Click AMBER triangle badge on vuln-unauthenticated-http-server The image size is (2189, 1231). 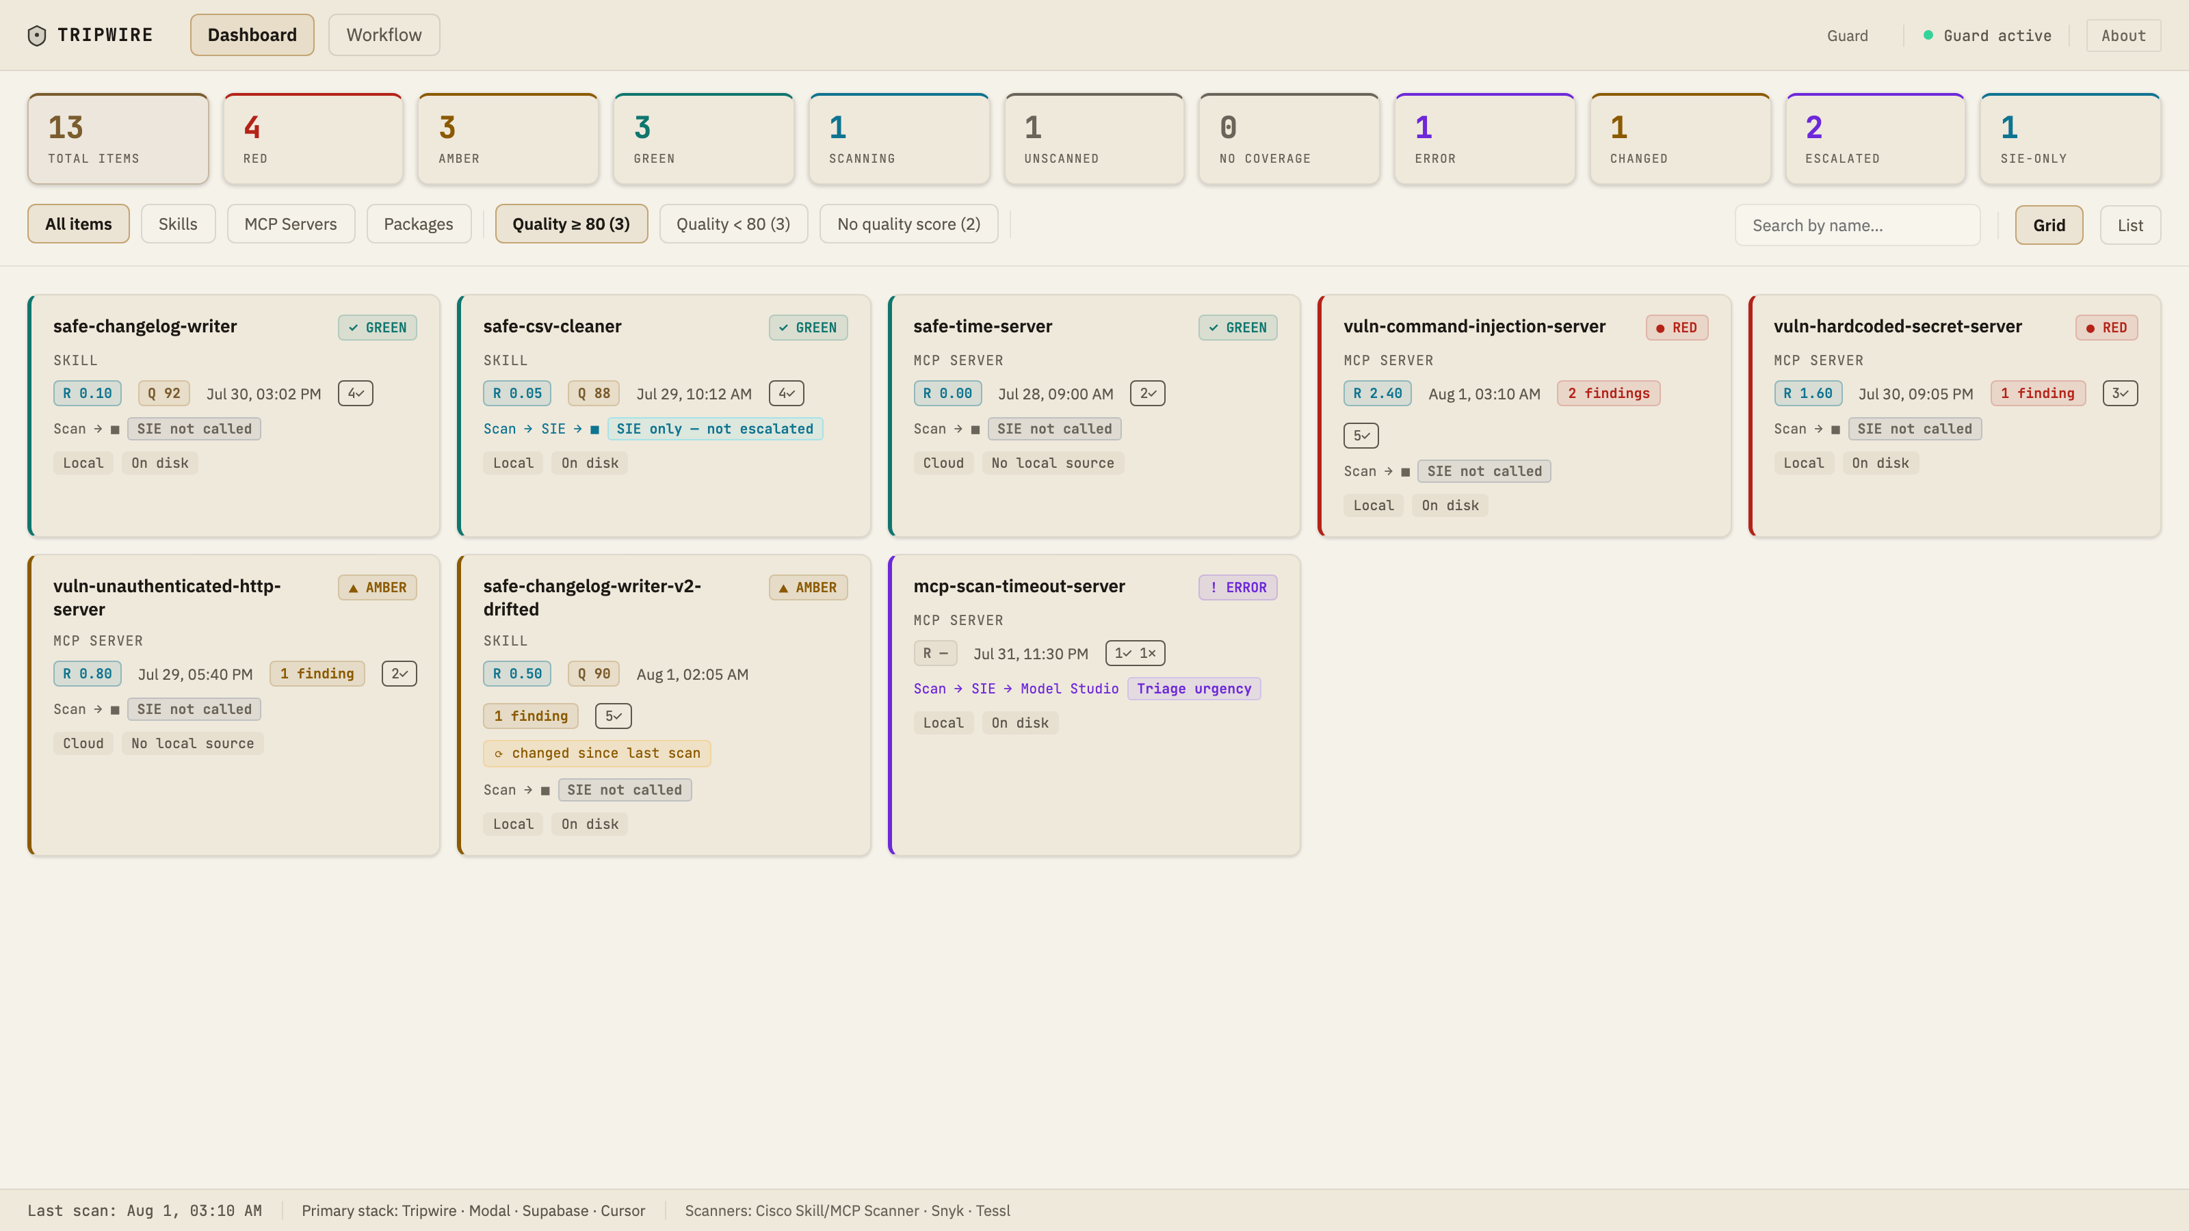coord(378,588)
